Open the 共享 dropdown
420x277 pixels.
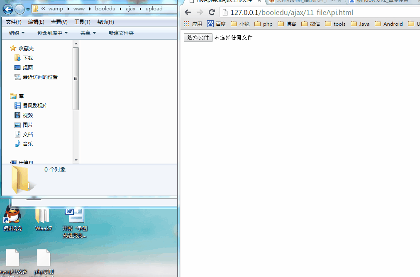click(88, 33)
